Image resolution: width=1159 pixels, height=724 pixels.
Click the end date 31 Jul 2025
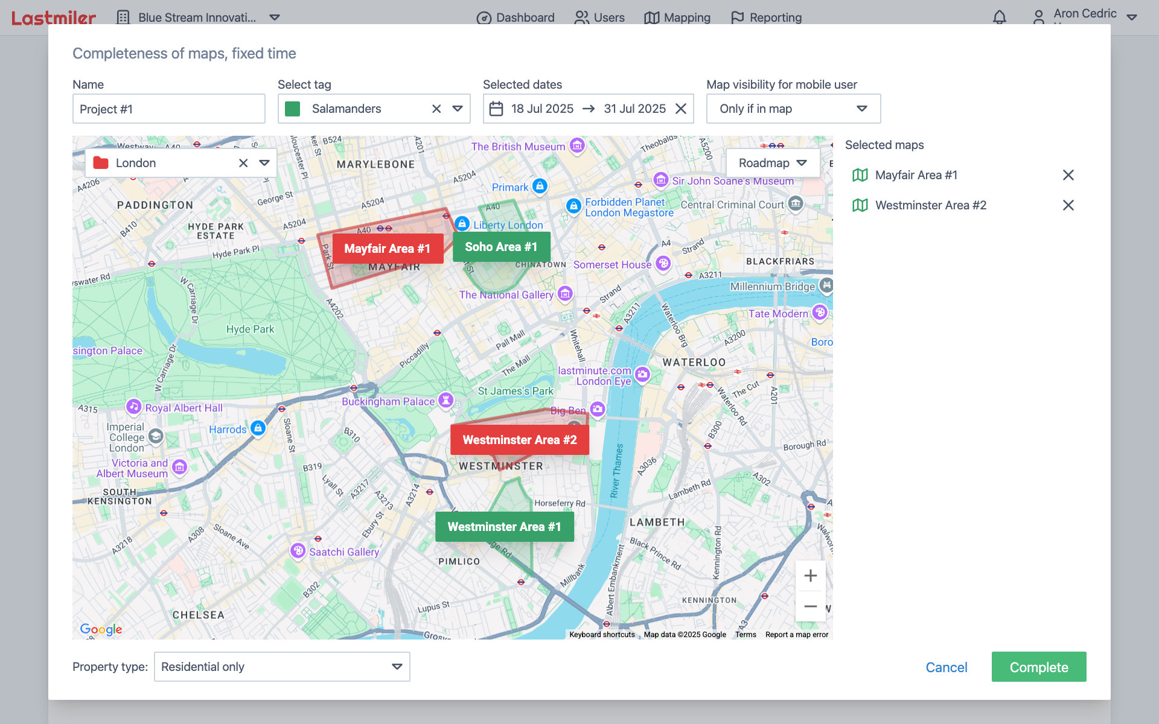coord(635,109)
